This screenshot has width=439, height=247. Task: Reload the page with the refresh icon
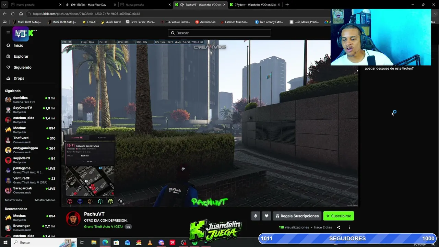(x=13, y=14)
